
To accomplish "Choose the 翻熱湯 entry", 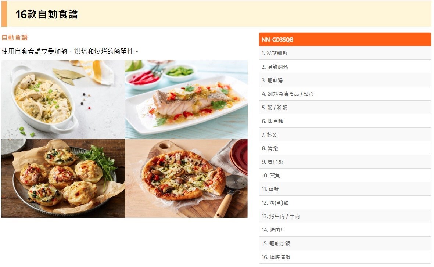I will 345,80.
